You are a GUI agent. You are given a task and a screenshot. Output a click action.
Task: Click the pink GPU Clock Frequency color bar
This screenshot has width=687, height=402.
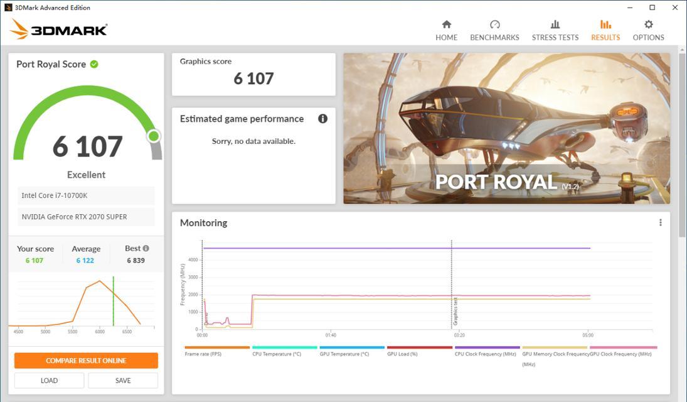tap(623, 347)
